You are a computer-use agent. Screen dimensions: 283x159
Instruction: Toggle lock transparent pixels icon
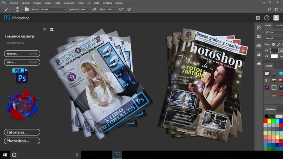click(x=274, y=44)
